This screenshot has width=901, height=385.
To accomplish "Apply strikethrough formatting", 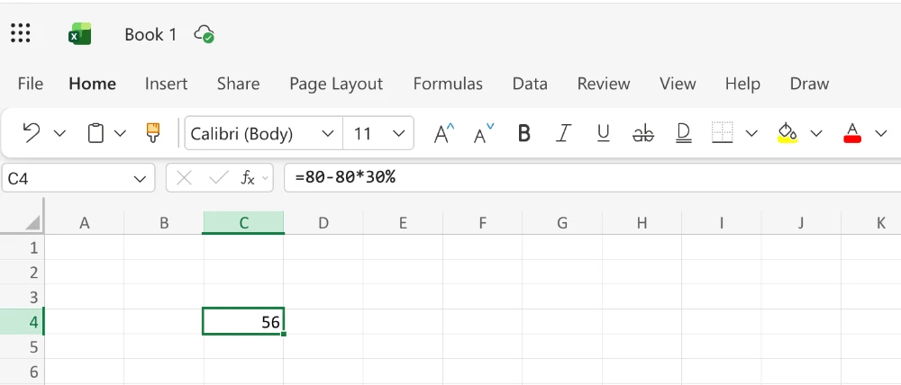I will tap(642, 133).
